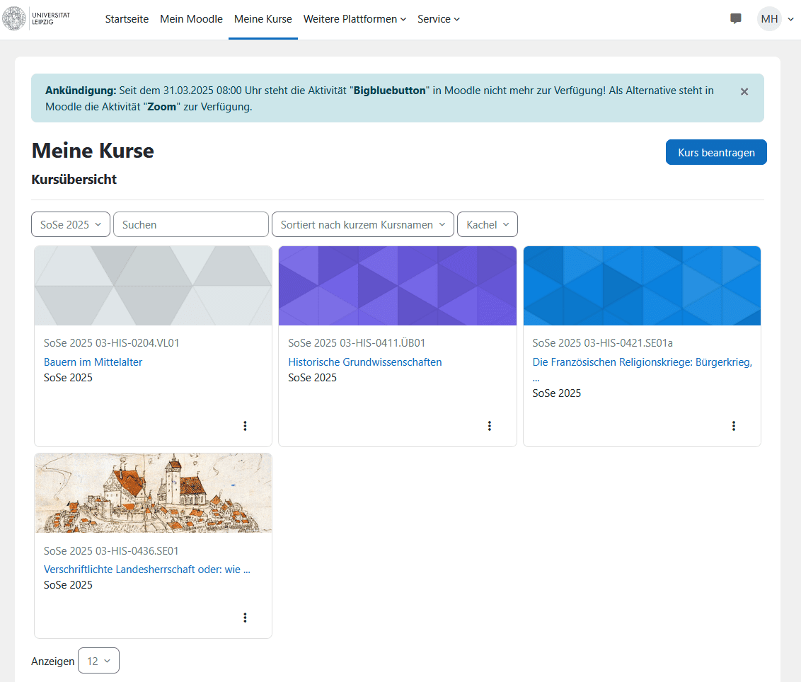Dismiss the Bigbluebutton announcement with the X
Image resolution: width=801 pixels, height=682 pixels.
pos(744,91)
